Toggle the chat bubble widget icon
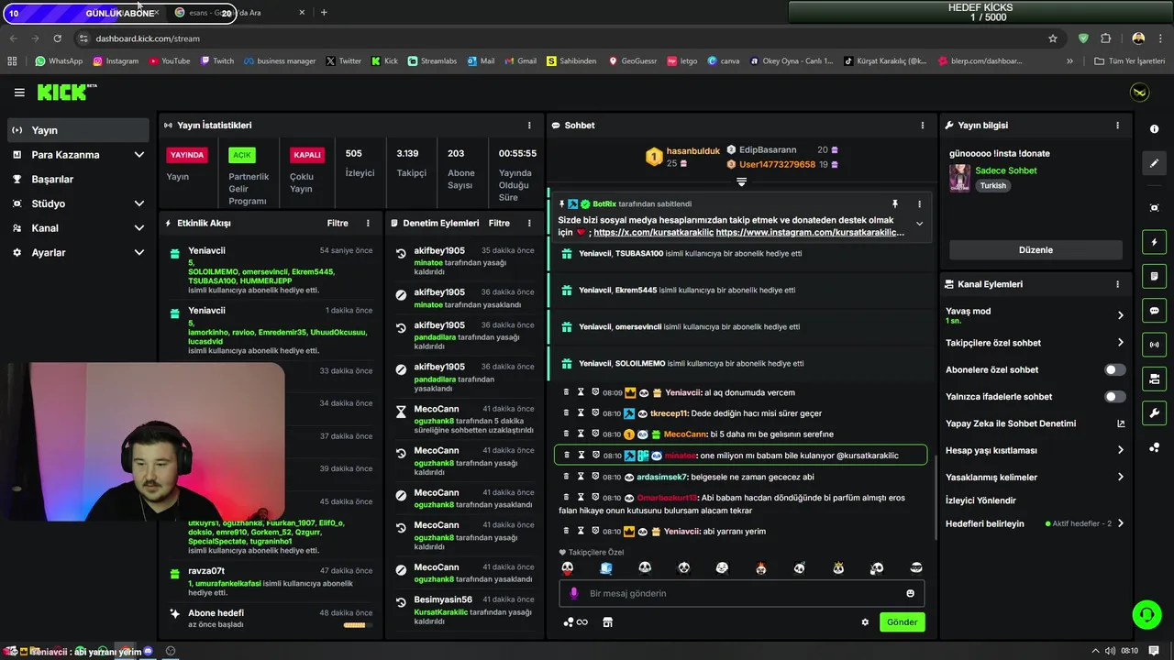Viewport: 1174px width, 660px height. (x=1154, y=311)
